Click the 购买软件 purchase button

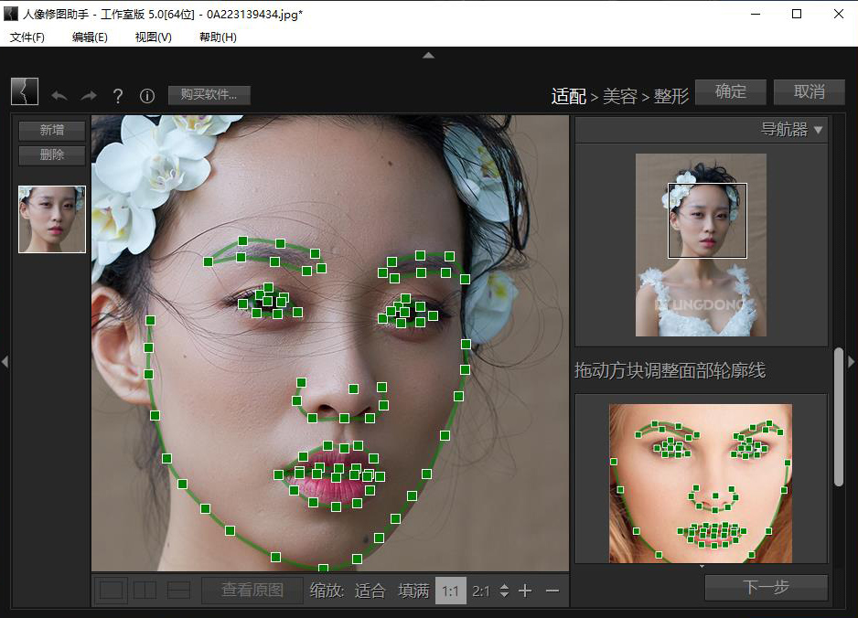point(209,94)
